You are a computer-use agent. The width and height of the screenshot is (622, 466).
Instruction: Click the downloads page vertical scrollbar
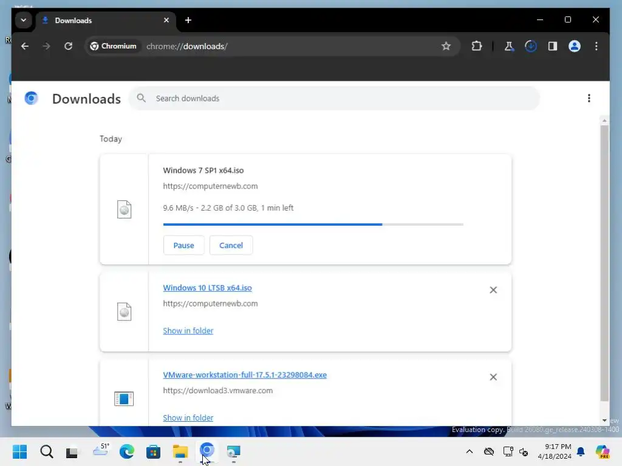tap(604, 263)
